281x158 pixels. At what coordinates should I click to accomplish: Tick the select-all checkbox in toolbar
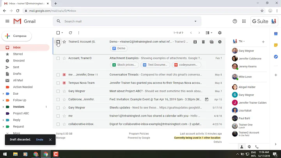58,33
